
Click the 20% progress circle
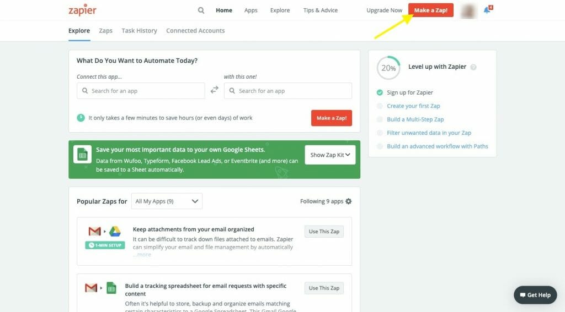(388, 68)
